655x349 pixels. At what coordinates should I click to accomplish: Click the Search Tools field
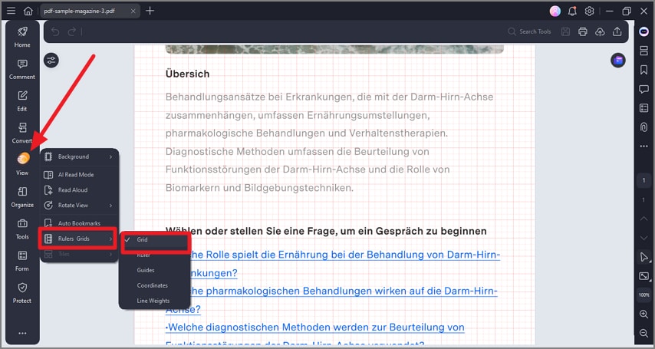point(530,31)
